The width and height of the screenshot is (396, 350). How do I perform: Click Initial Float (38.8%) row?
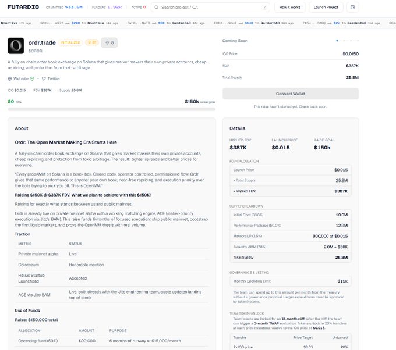tap(291, 215)
